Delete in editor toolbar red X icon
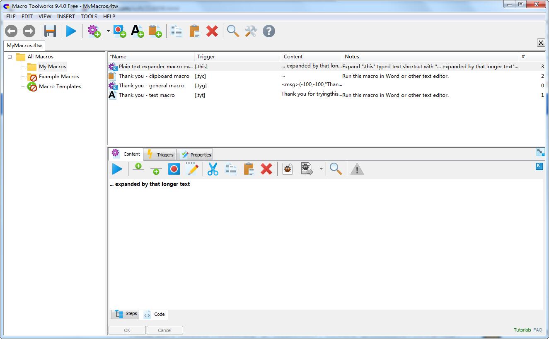This screenshot has width=549, height=339. tap(266, 169)
